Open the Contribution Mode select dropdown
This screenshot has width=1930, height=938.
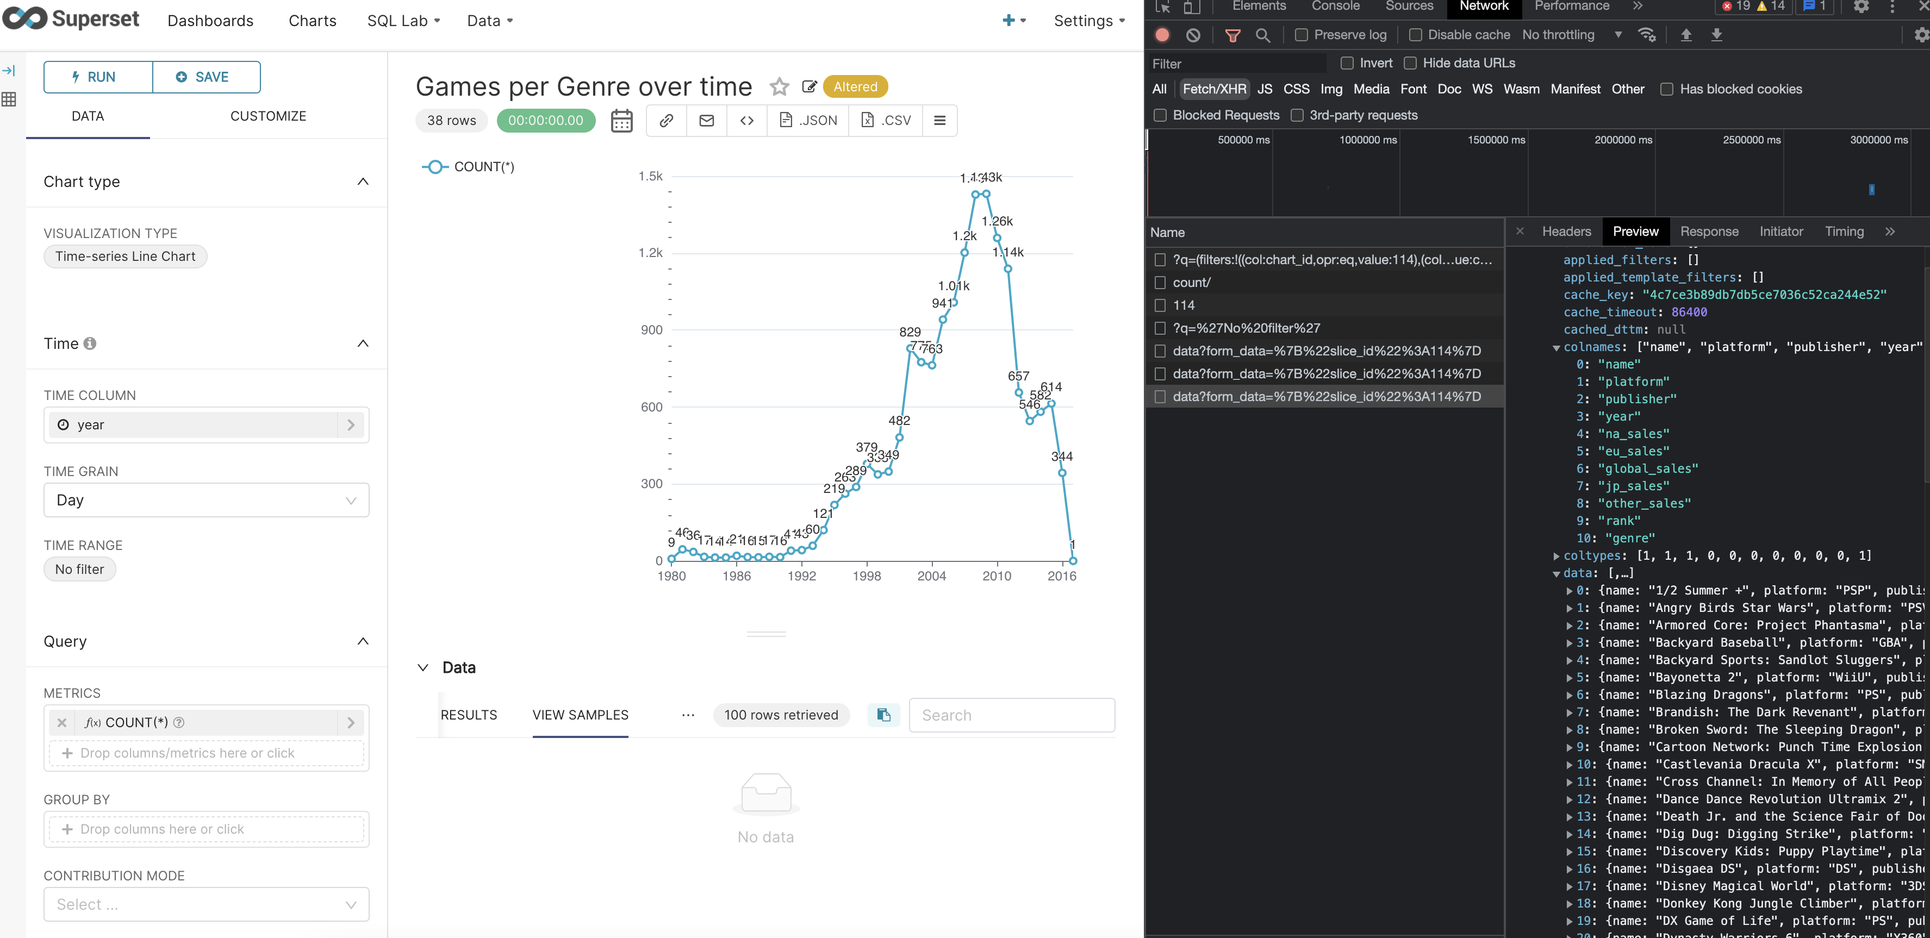(x=206, y=904)
